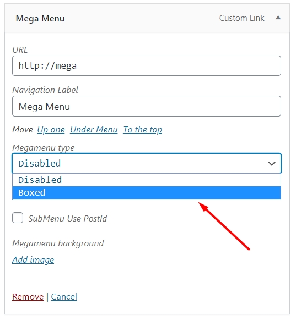This screenshot has width=296, height=321.
Task: Click the Custom Link type label
Action: [241, 18]
